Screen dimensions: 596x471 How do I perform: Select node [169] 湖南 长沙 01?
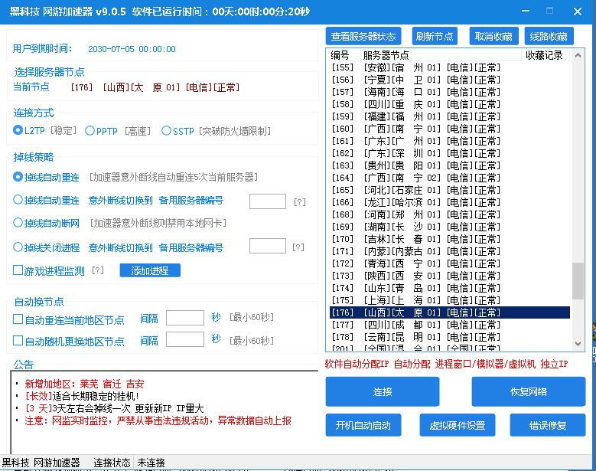(x=450, y=227)
